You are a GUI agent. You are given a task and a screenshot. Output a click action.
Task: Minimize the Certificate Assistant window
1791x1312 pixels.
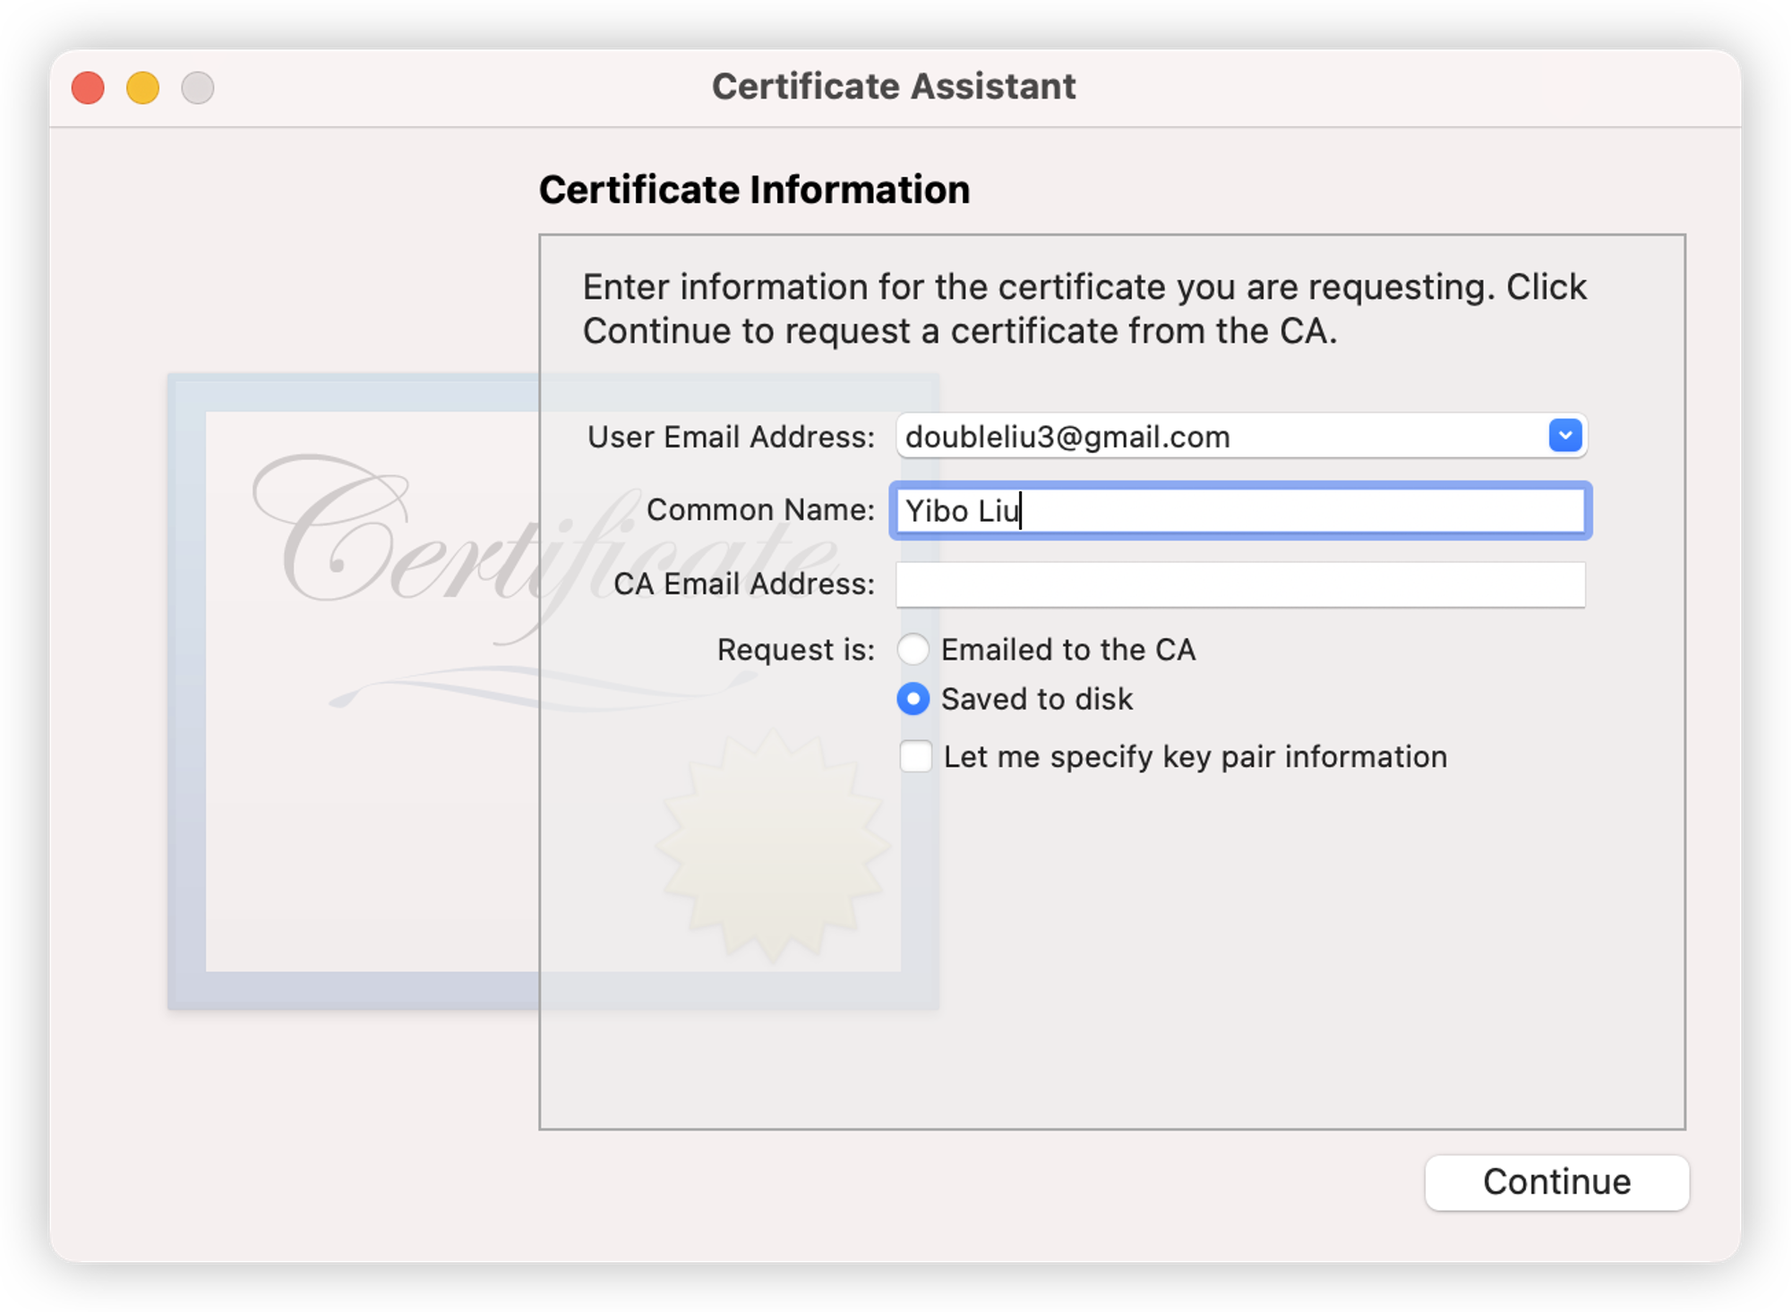click(x=142, y=88)
